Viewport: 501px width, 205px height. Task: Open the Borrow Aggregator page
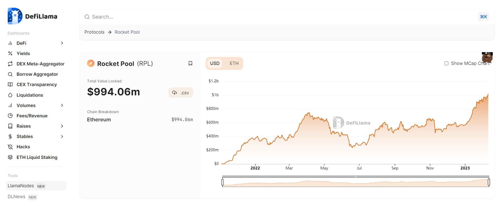[x=37, y=74]
